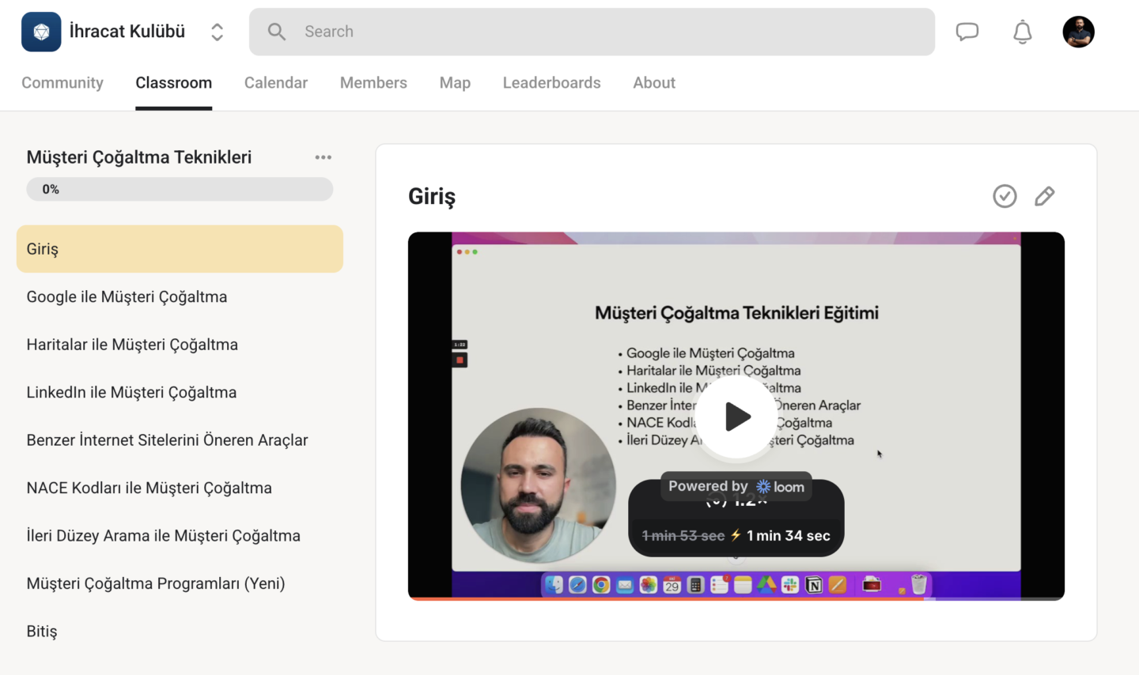Mark Giriş lesson as complete
The height and width of the screenshot is (675, 1139).
[1005, 196]
